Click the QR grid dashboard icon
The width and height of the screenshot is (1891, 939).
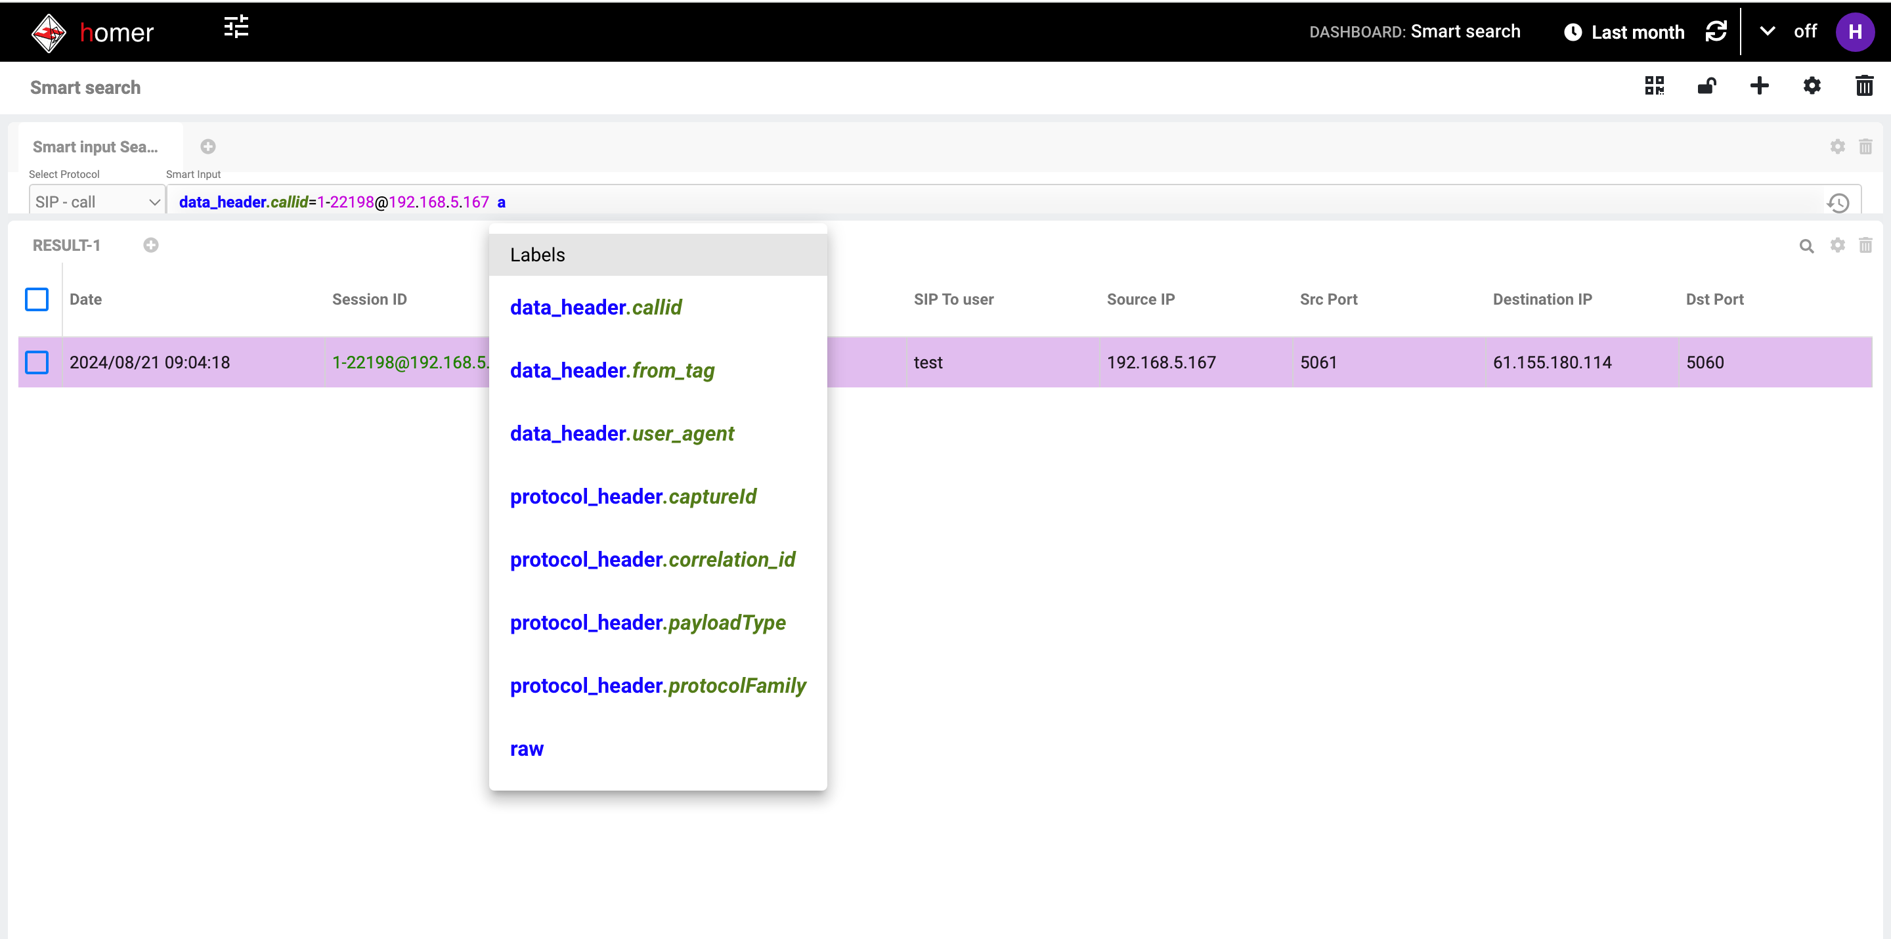(x=1654, y=86)
